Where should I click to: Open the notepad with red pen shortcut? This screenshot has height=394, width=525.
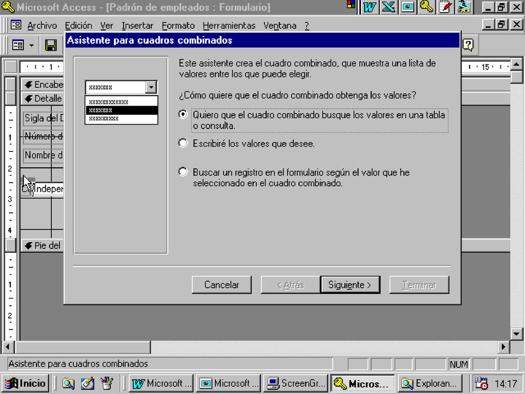446,7
